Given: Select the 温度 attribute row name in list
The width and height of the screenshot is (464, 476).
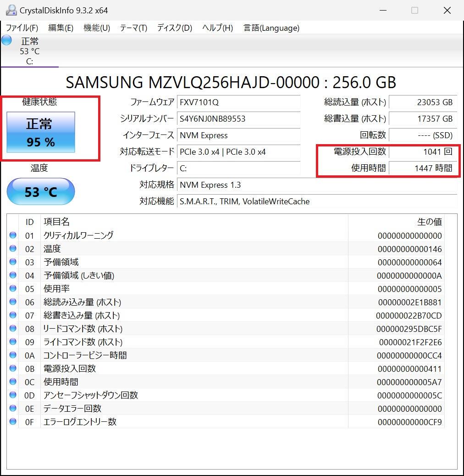Looking at the screenshot, I should click(52, 249).
